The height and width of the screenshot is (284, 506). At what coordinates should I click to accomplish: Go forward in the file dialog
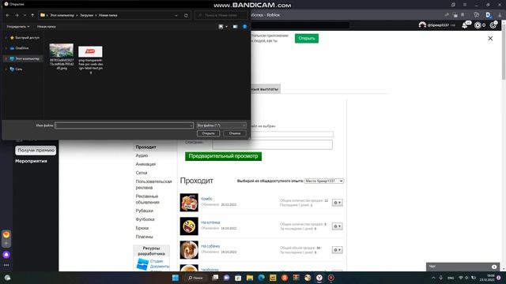click(17, 15)
